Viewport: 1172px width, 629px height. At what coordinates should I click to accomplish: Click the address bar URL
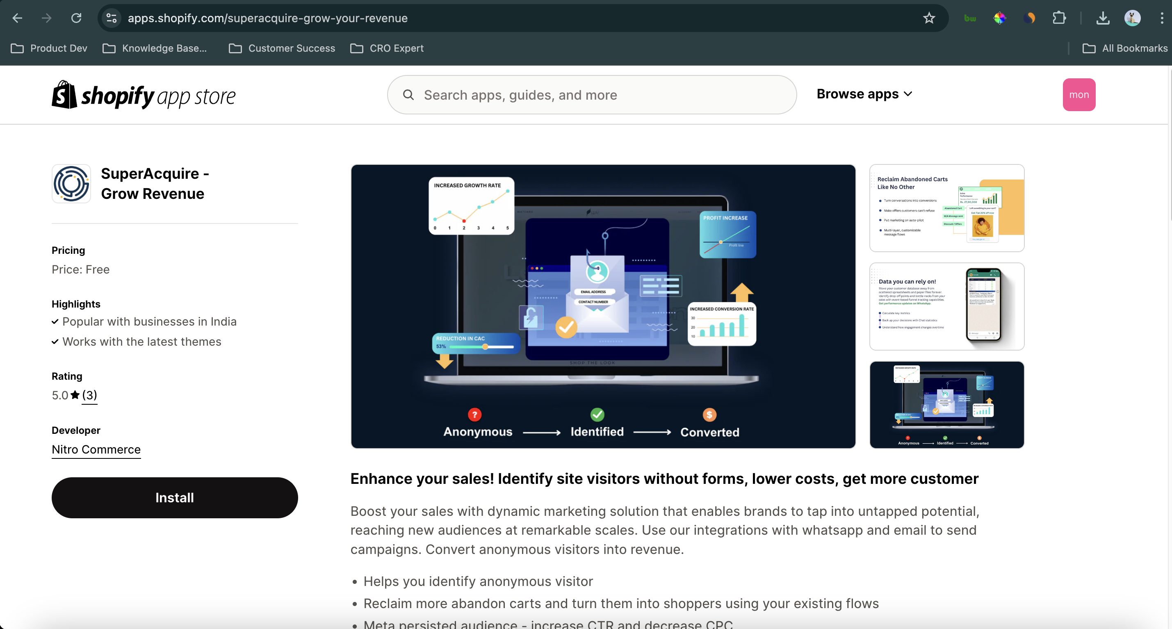pyautogui.click(x=267, y=18)
